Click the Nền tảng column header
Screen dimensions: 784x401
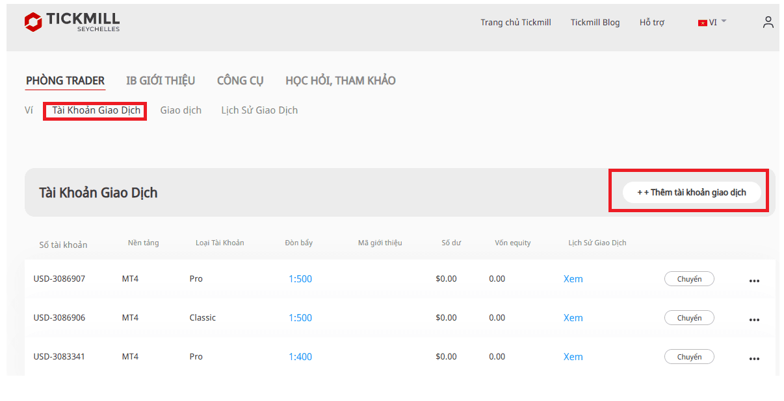click(143, 243)
